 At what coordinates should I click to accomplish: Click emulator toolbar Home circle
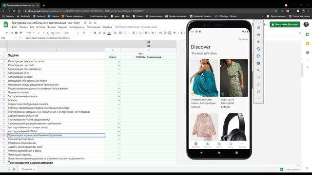coord(258,85)
